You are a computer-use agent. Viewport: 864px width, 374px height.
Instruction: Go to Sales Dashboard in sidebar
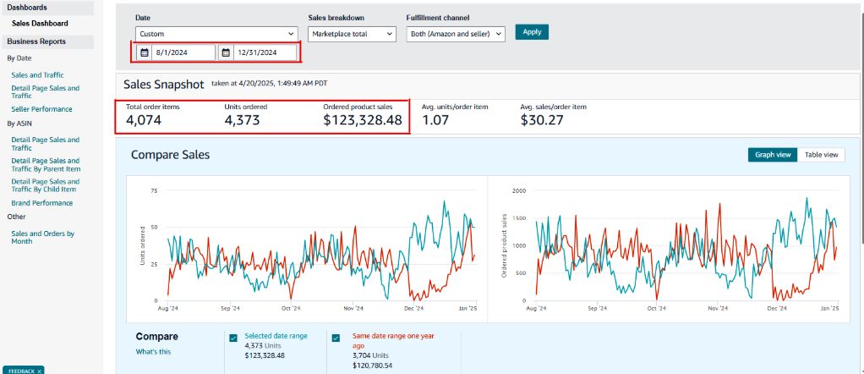pos(40,23)
